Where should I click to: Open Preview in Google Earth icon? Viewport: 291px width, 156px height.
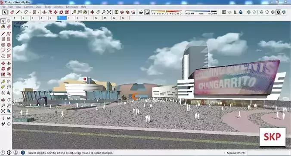[x=241, y=12]
